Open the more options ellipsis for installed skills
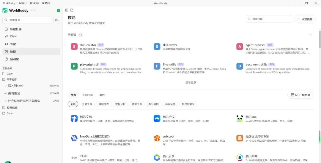 [311, 35]
